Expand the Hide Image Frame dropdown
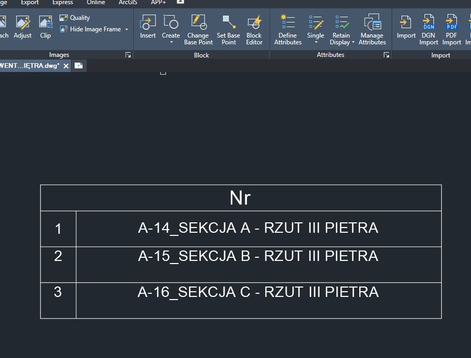The image size is (471, 358). tap(126, 30)
